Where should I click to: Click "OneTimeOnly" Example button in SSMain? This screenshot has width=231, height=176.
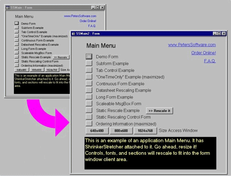click(x=16, y=36)
